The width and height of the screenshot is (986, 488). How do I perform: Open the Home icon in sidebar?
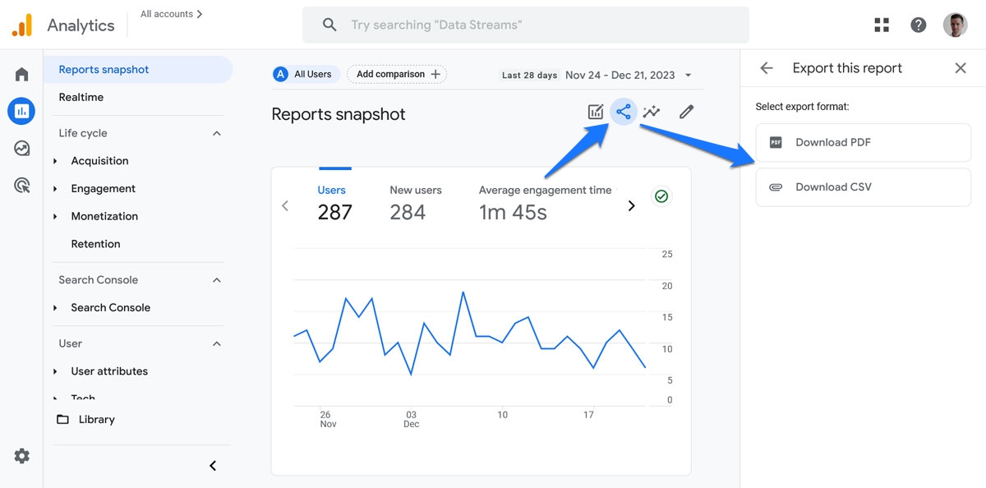pyautogui.click(x=21, y=75)
